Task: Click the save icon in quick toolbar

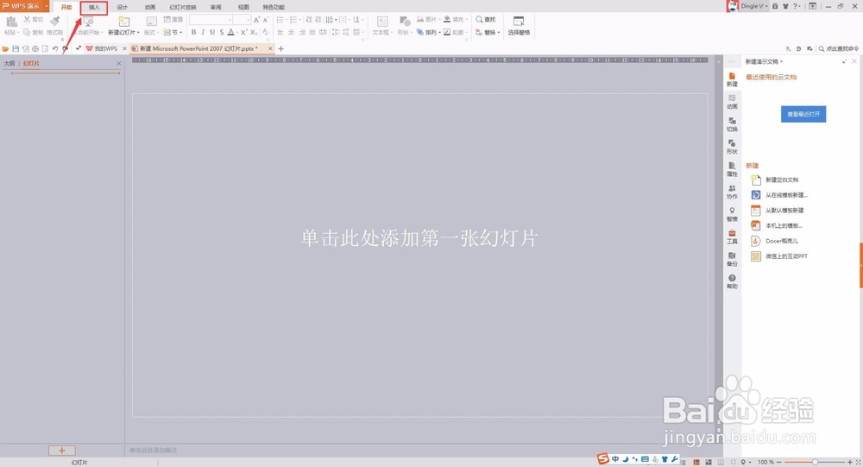Action: pyautogui.click(x=16, y=49)
